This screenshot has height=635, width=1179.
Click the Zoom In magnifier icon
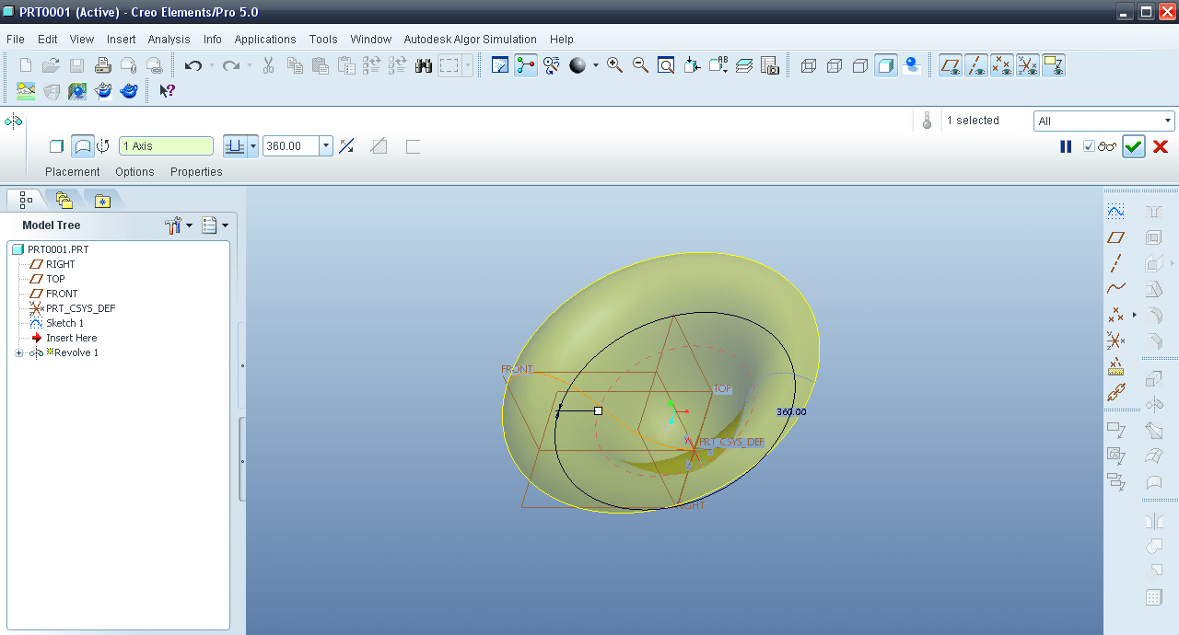click(x=614, y=65)
